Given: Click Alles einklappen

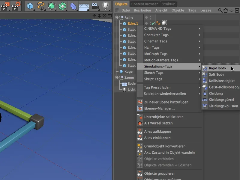Looking at the screenshot, I should [170, 138].
